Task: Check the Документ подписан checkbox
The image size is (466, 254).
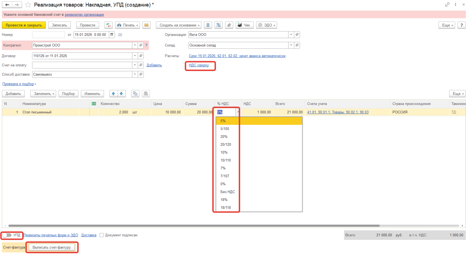Action: (102, 235)
